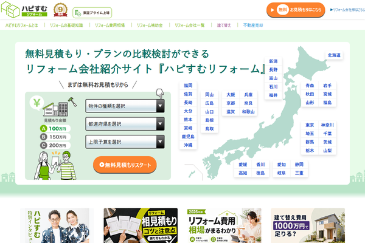Select 北海道 on the map
Viewport: 365px width, 243px height.
334,55
